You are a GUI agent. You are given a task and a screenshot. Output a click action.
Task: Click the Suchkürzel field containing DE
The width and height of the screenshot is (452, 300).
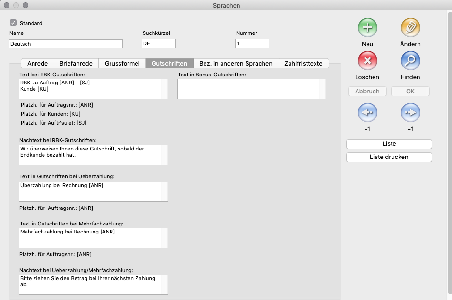pyautogui.click(x=158, y=43)
